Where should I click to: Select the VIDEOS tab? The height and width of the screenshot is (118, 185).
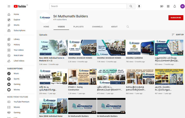point(61,27)
